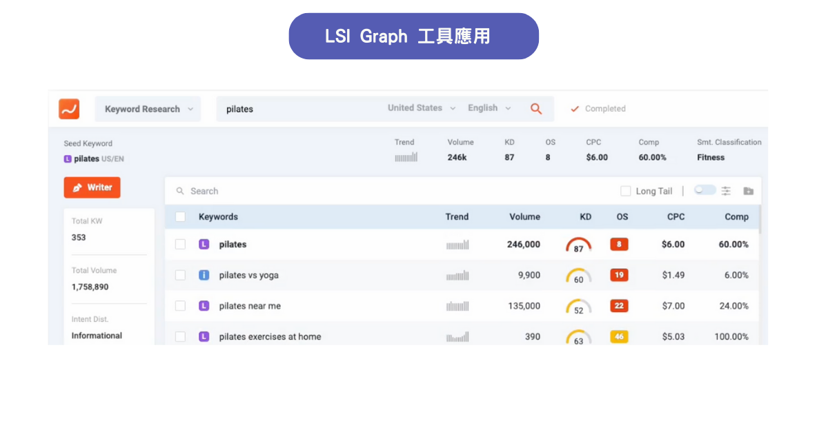Sort results by the Volume column header
Viewport: 828px width, 434px height.
[x=524, y=216]
